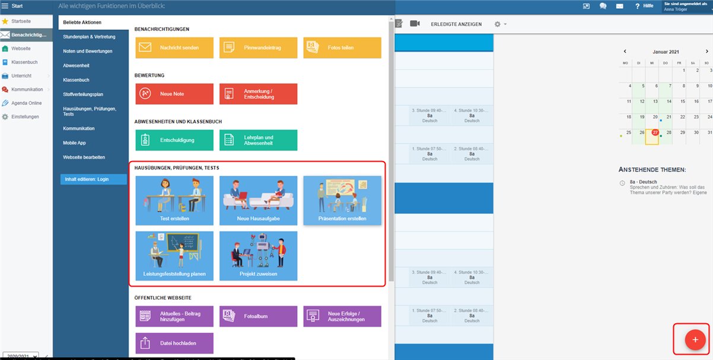Click the red plus floating button
This screenshot has height=360, width=713.
(x=695, y=340)
